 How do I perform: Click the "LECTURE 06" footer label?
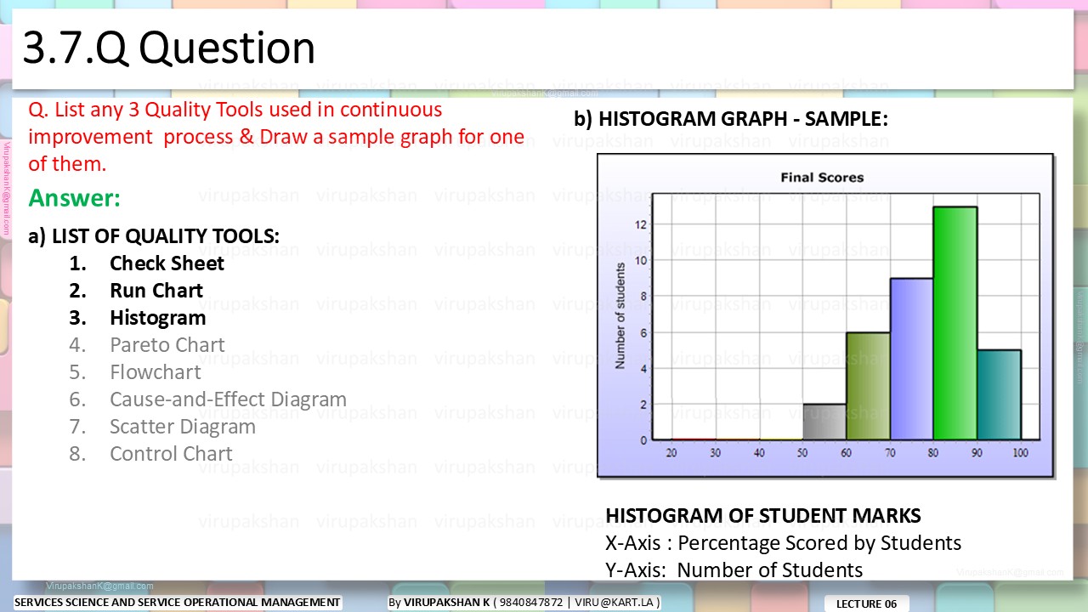coord(867,603)
